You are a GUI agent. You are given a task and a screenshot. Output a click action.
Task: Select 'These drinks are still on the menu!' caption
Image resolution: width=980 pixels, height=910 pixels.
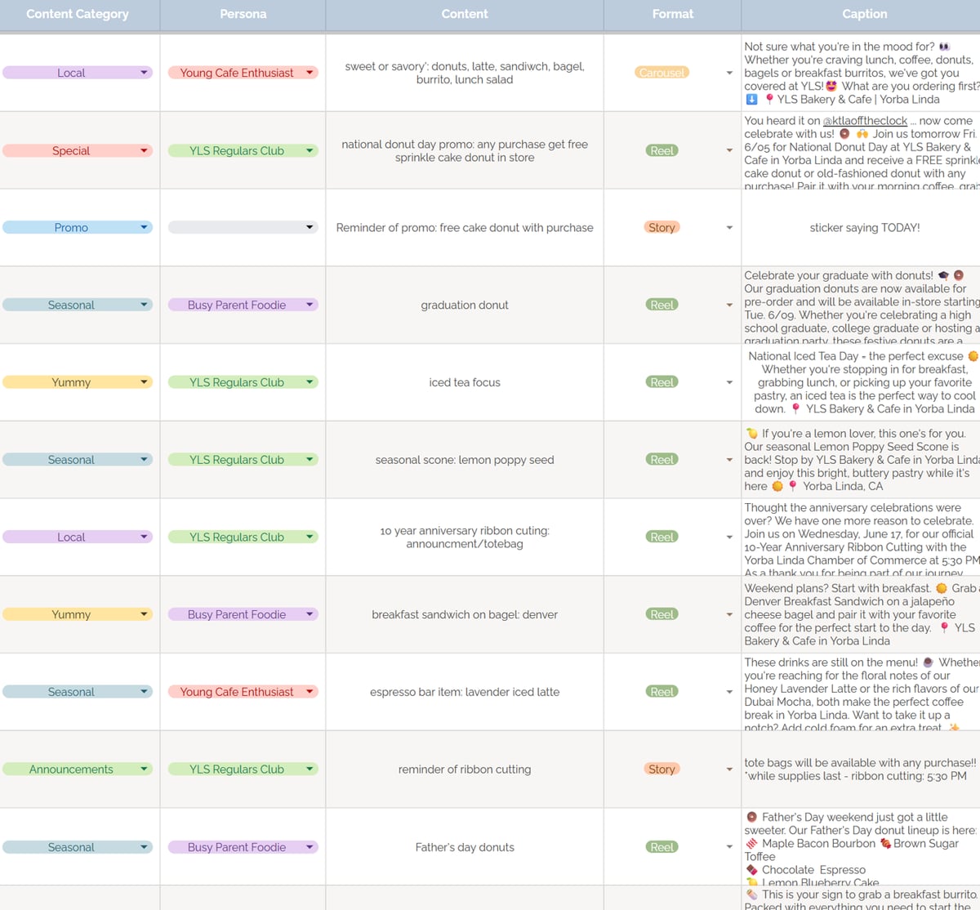862,692
